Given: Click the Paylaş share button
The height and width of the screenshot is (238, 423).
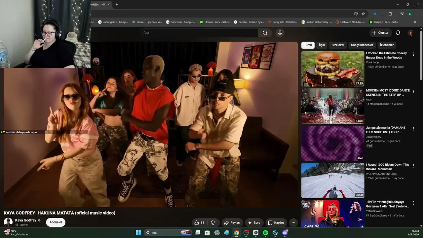Looking at the screenshot, I should pyautogui.click(x=232, y=223).
